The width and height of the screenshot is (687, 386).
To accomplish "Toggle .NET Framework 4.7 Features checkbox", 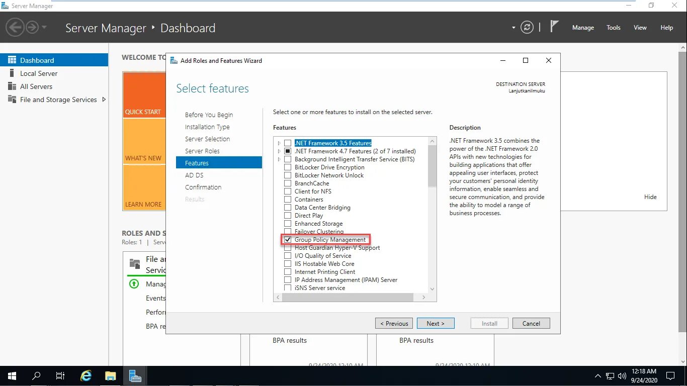I will click(x=288, y=151).
